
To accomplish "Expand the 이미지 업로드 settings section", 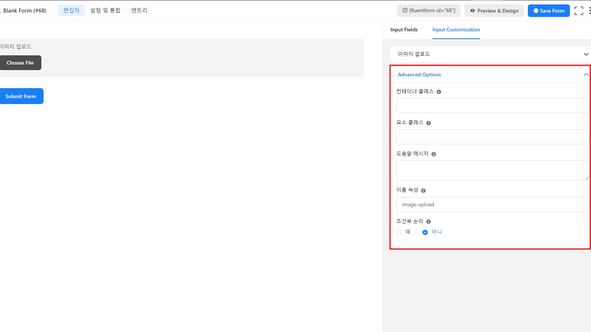I will (491, 54).
